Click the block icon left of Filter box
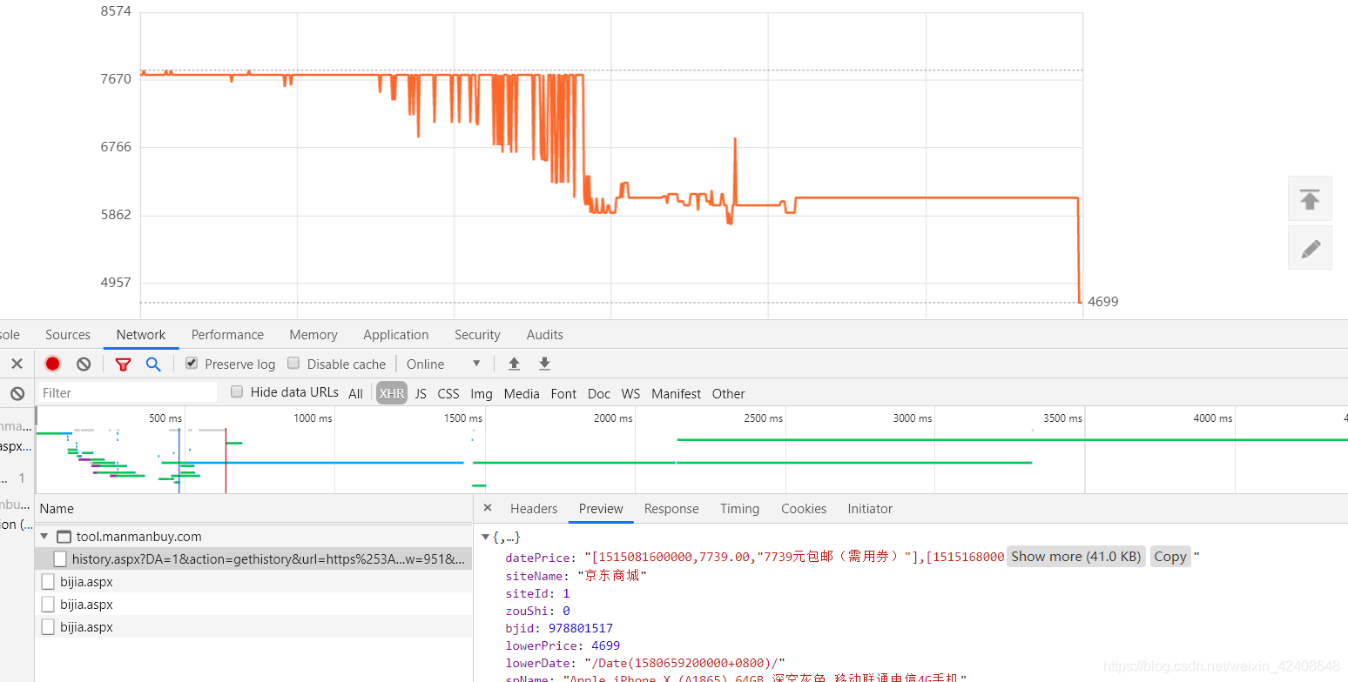Screen dimensions: 1348x682 (17, 393)
